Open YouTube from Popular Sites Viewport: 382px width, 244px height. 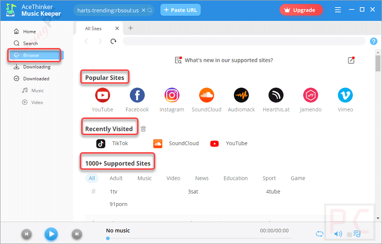[x=102, y=95]
